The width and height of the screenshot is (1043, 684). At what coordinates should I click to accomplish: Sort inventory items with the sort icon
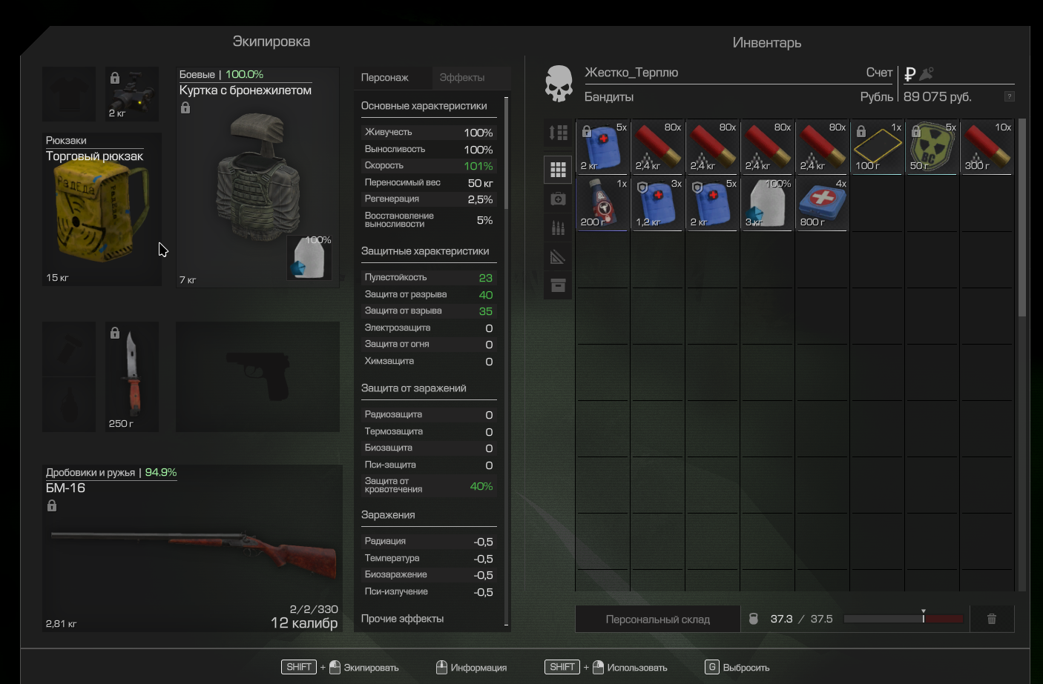pos(558,133)
